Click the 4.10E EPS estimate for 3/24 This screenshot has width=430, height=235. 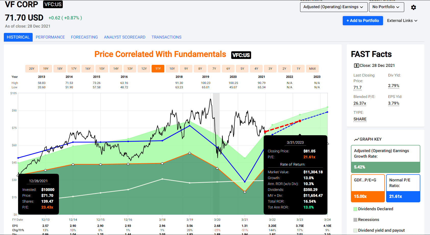[327, 226]
